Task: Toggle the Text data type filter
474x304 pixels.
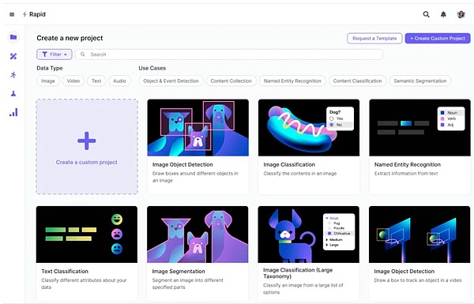Action: click(x=96, y=81)
